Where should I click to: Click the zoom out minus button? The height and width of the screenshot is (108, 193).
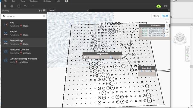pyautogui.click(x=167, y=30)
